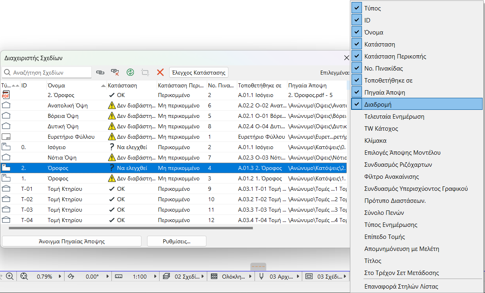The height and width of the screenshot is (293, 485).
Task: Click warning icon in Βόρεια Όψη row
Action: click(x=112, y=116)
